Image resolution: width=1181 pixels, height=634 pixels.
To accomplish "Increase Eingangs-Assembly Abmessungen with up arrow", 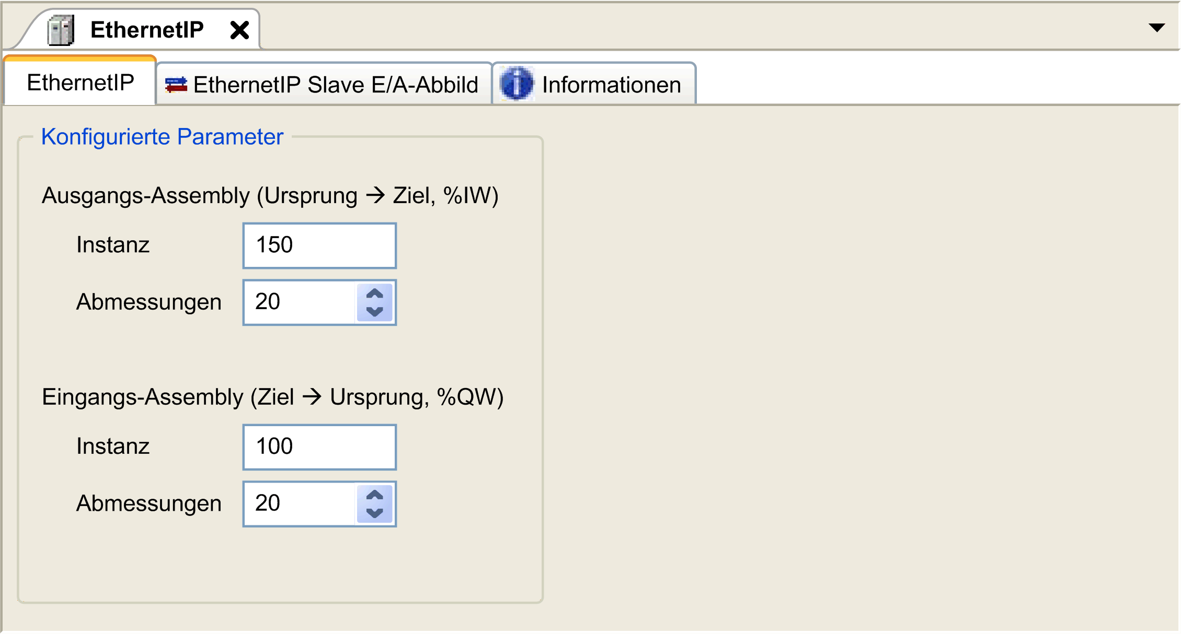I will [x=375, y=495].
